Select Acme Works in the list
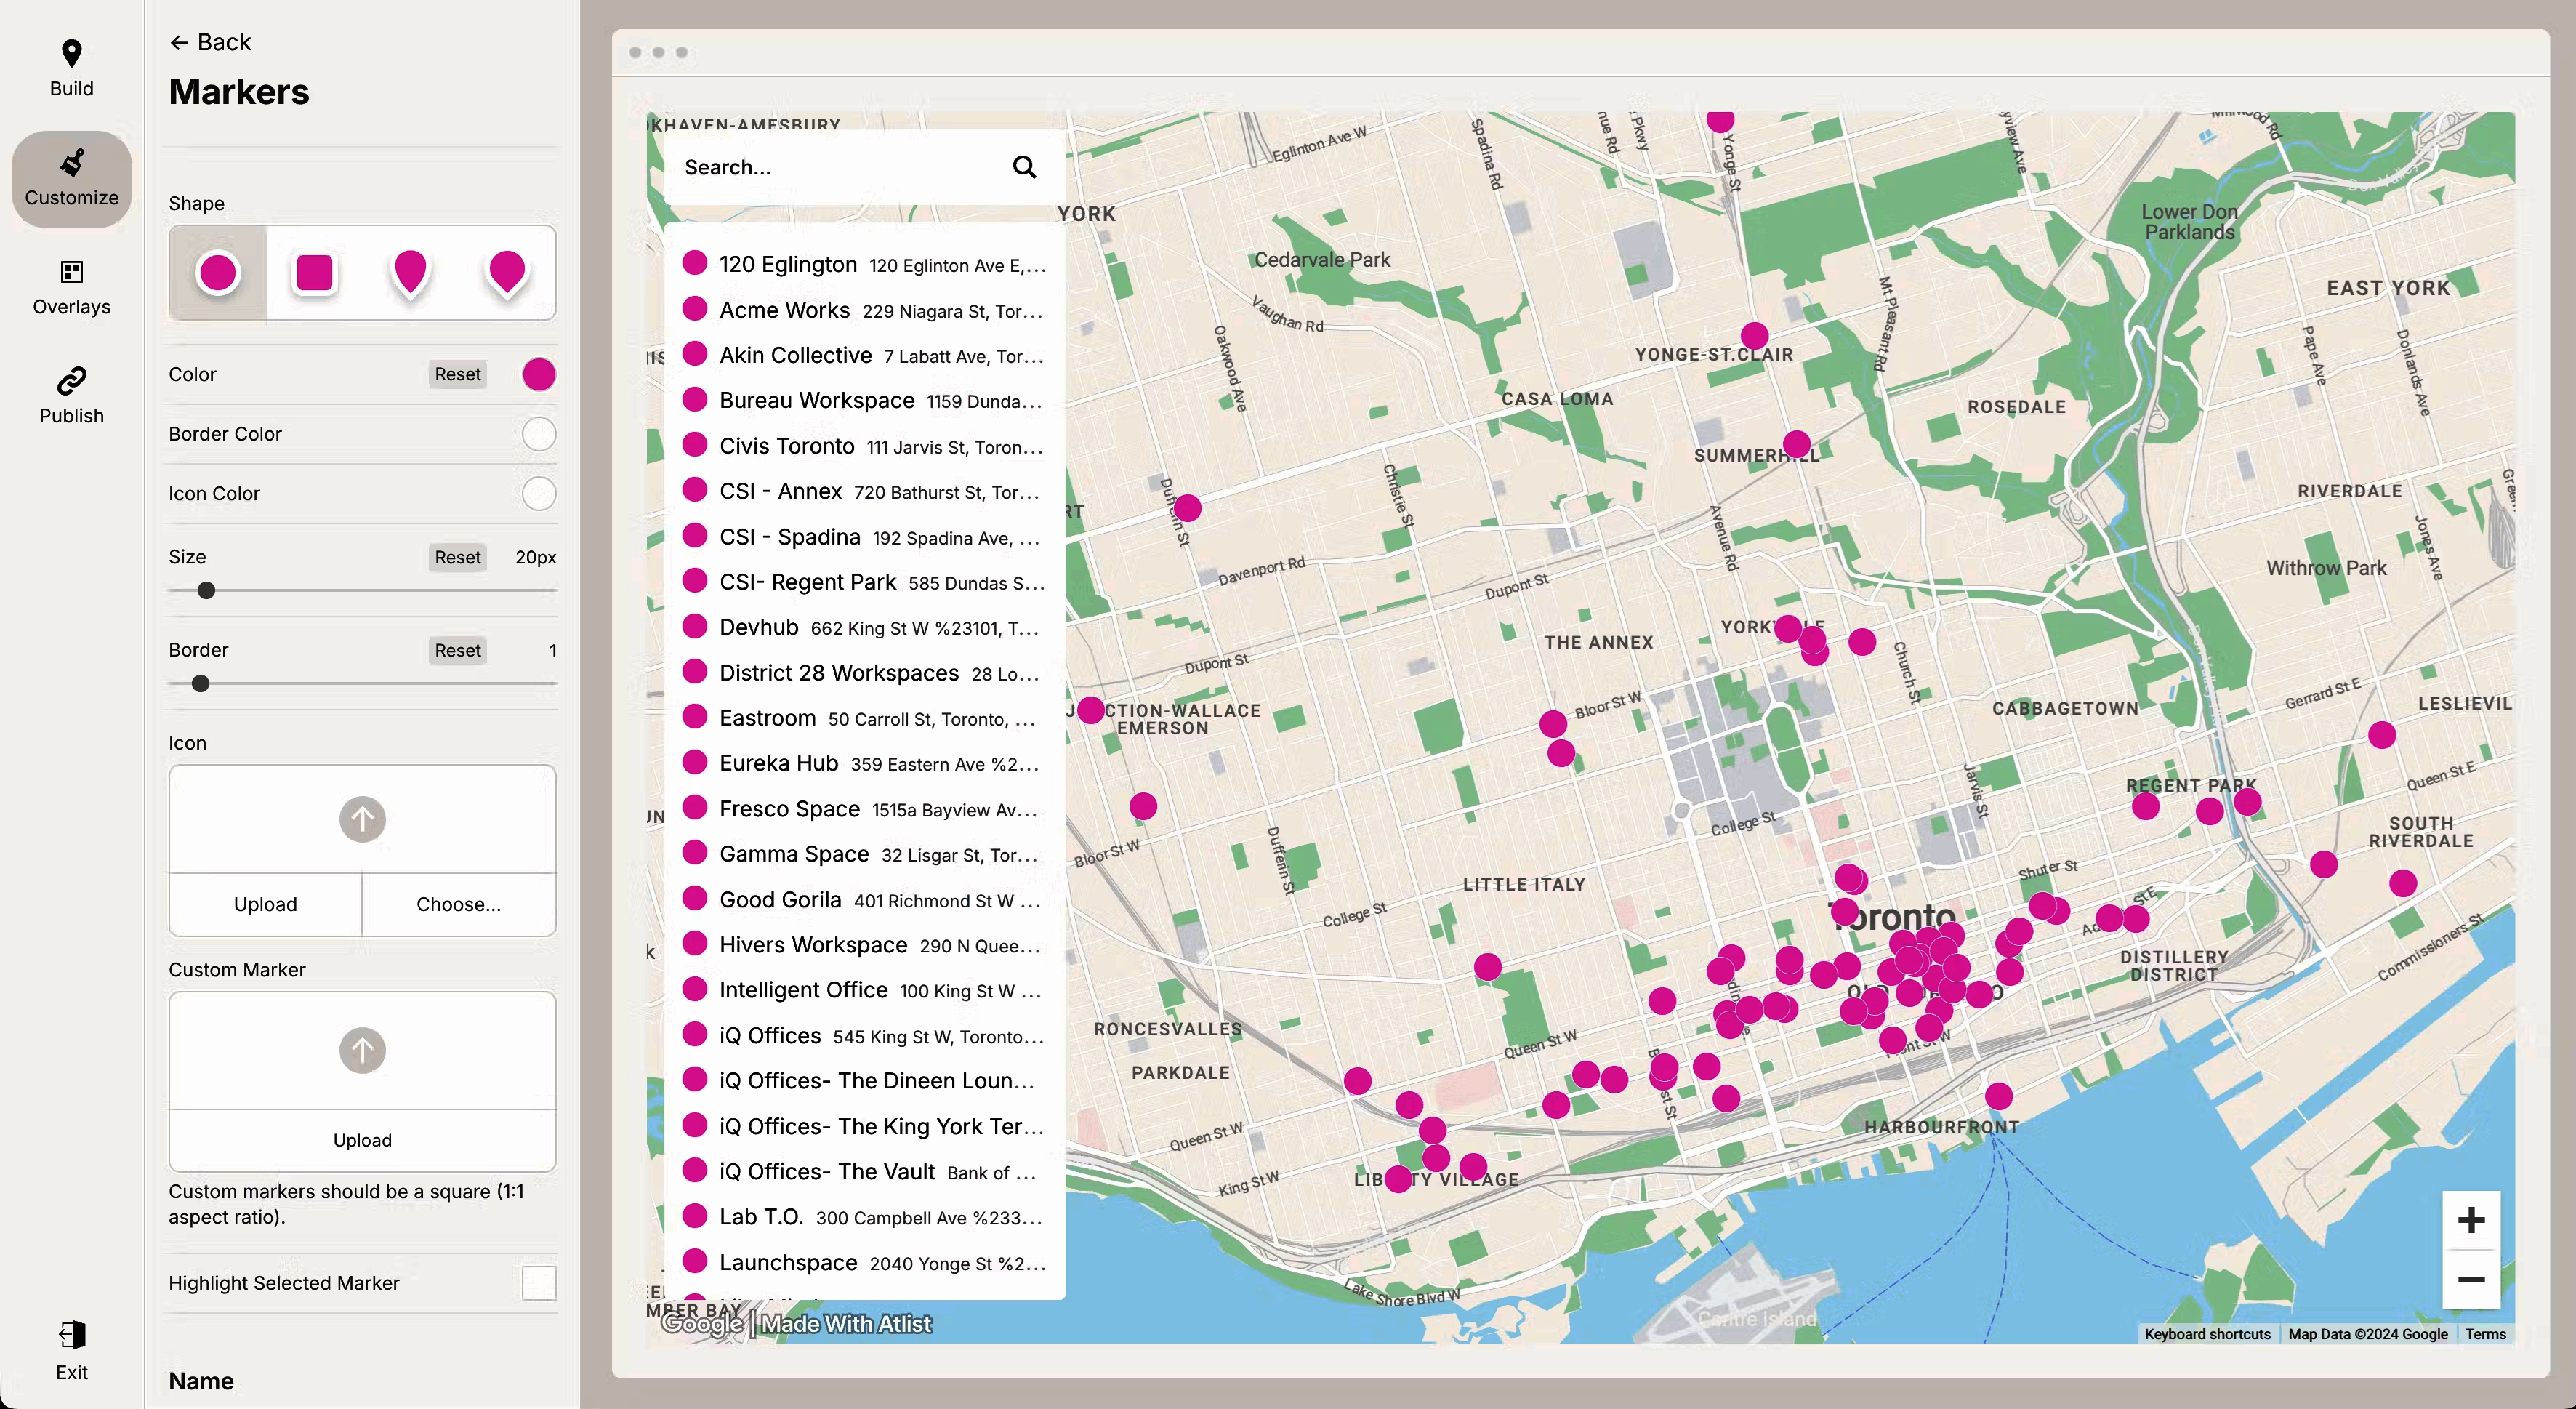Image resolution: width=2576 pixels, height=1409 pixels. pyautogui.click(x=865, y=310)
